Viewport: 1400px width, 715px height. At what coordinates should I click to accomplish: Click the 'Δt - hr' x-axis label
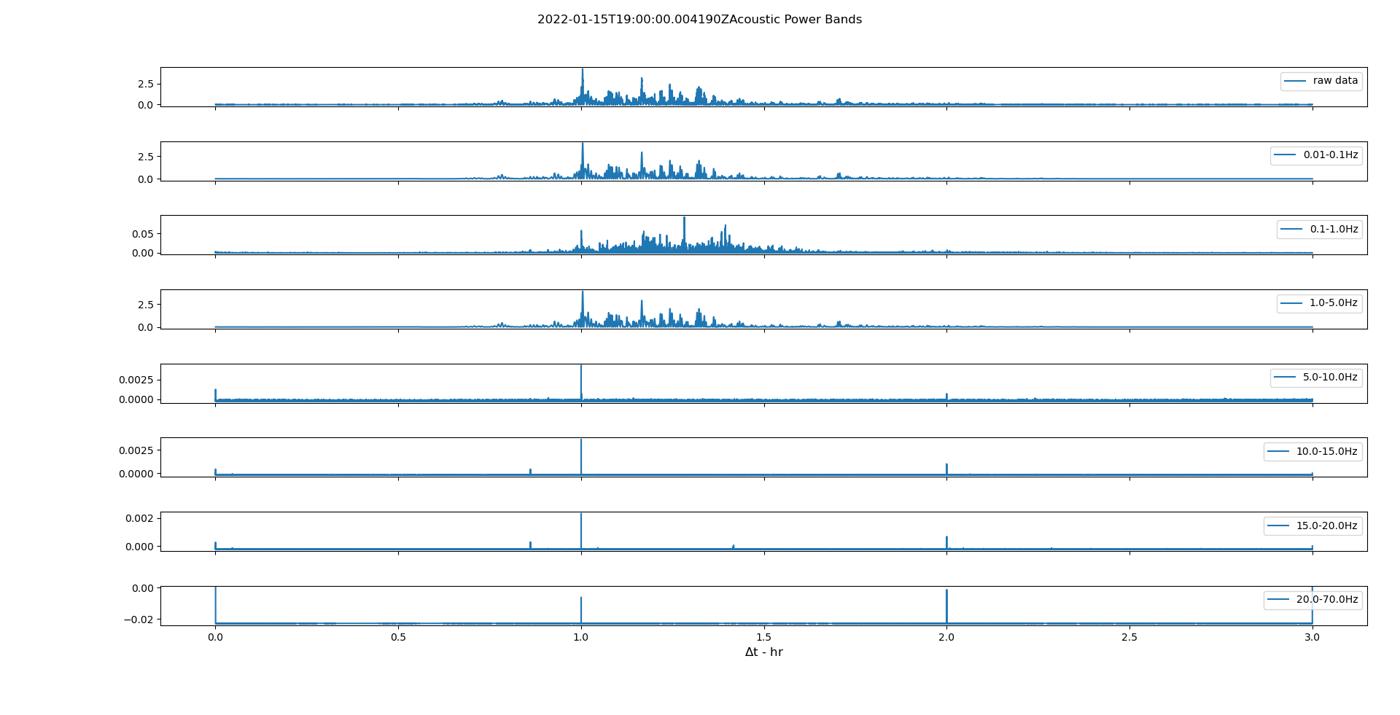763,652
